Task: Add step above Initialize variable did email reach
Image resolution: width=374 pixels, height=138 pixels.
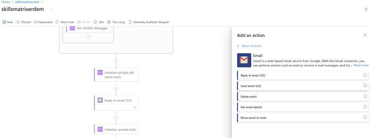Action: click(116, 61)
